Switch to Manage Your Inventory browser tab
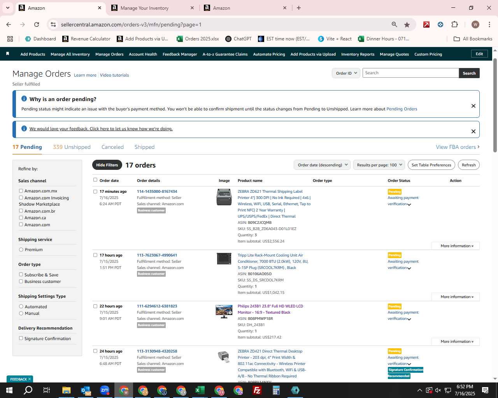 tap(153, 8)
